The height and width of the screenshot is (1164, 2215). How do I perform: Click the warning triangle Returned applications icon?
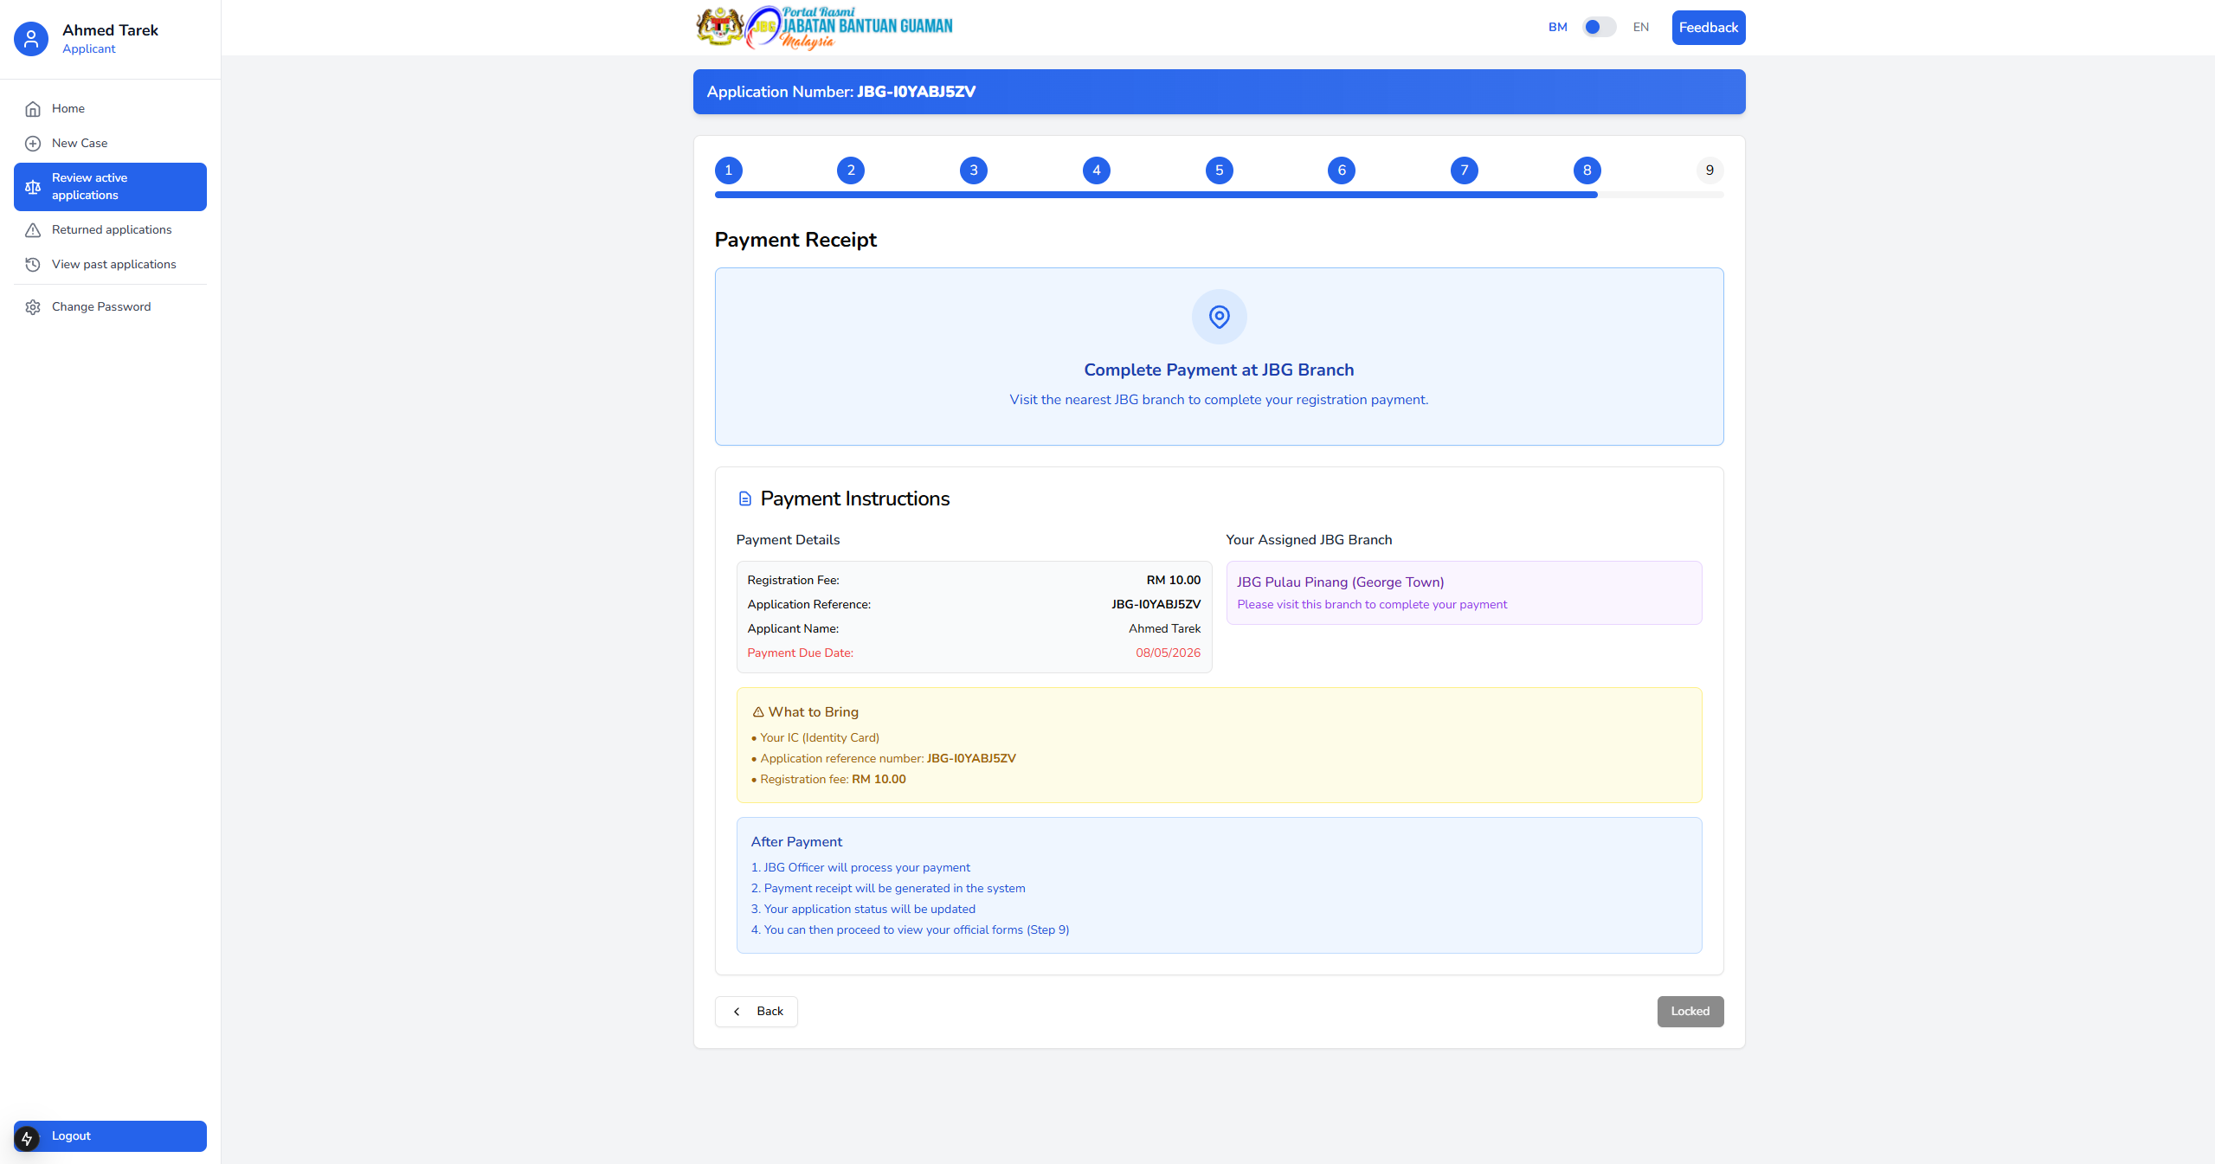coord(33,230)
